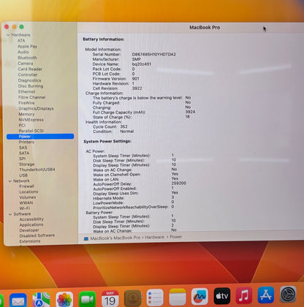
Task: Open System Settings from Dock
Action: click(288, 295)
